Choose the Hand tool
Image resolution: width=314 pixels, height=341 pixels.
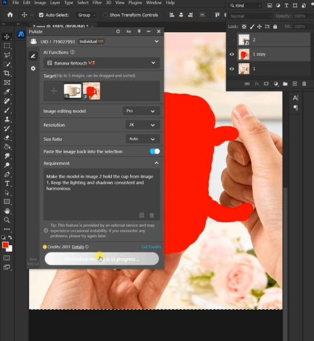click(7, 211)
